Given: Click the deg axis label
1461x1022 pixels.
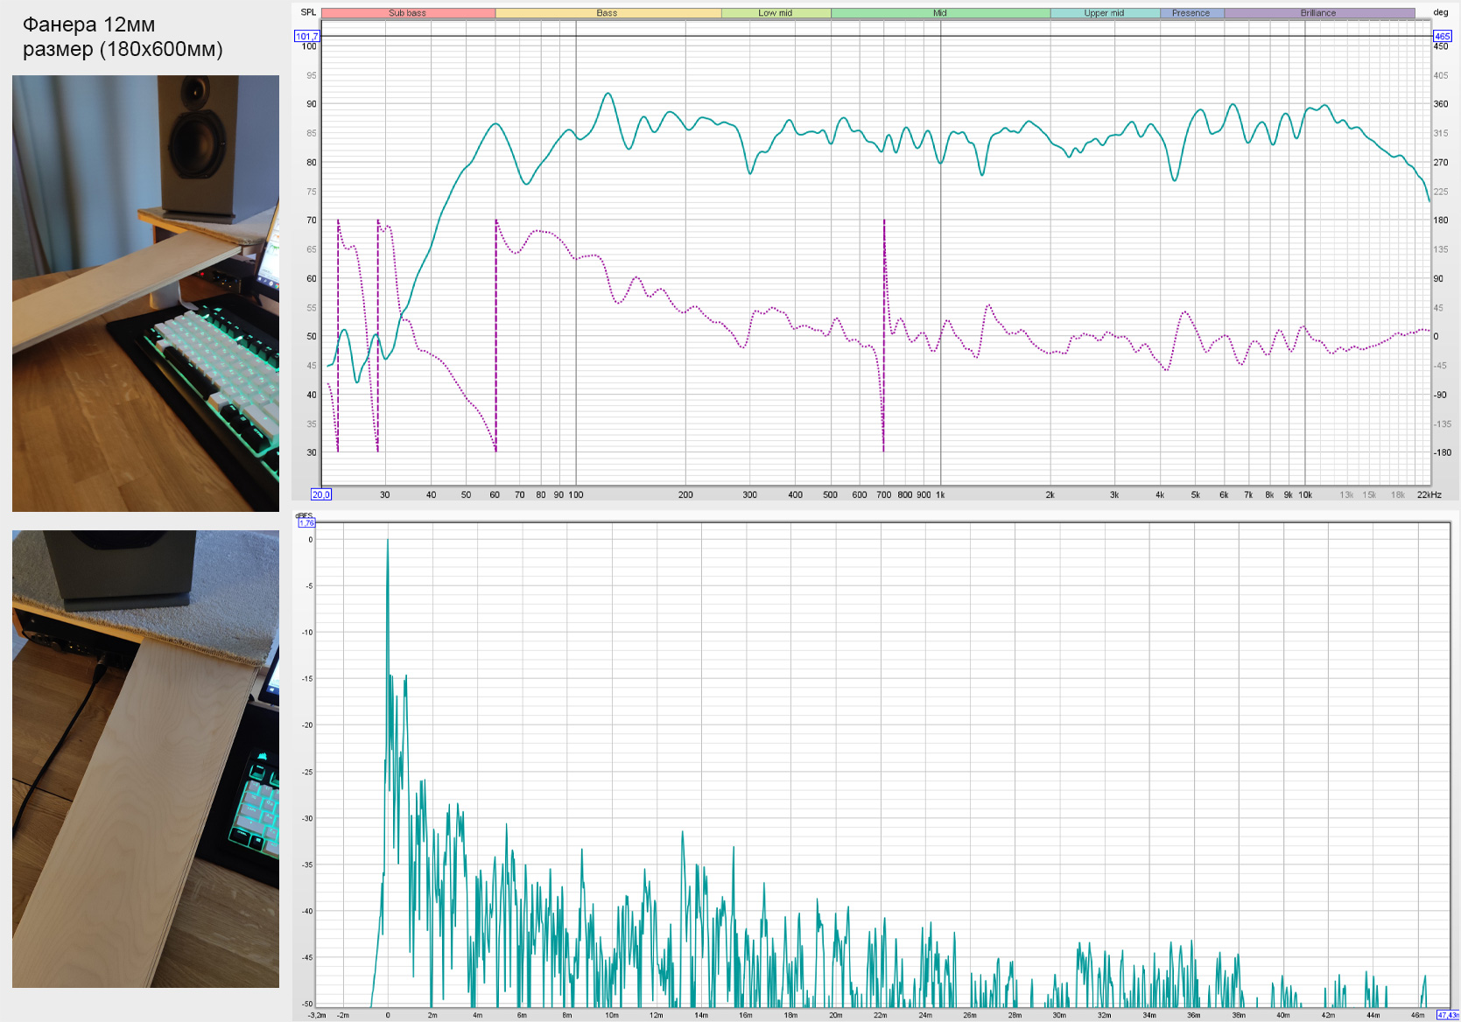Looking at the screenshot, I should [1441, 12].
